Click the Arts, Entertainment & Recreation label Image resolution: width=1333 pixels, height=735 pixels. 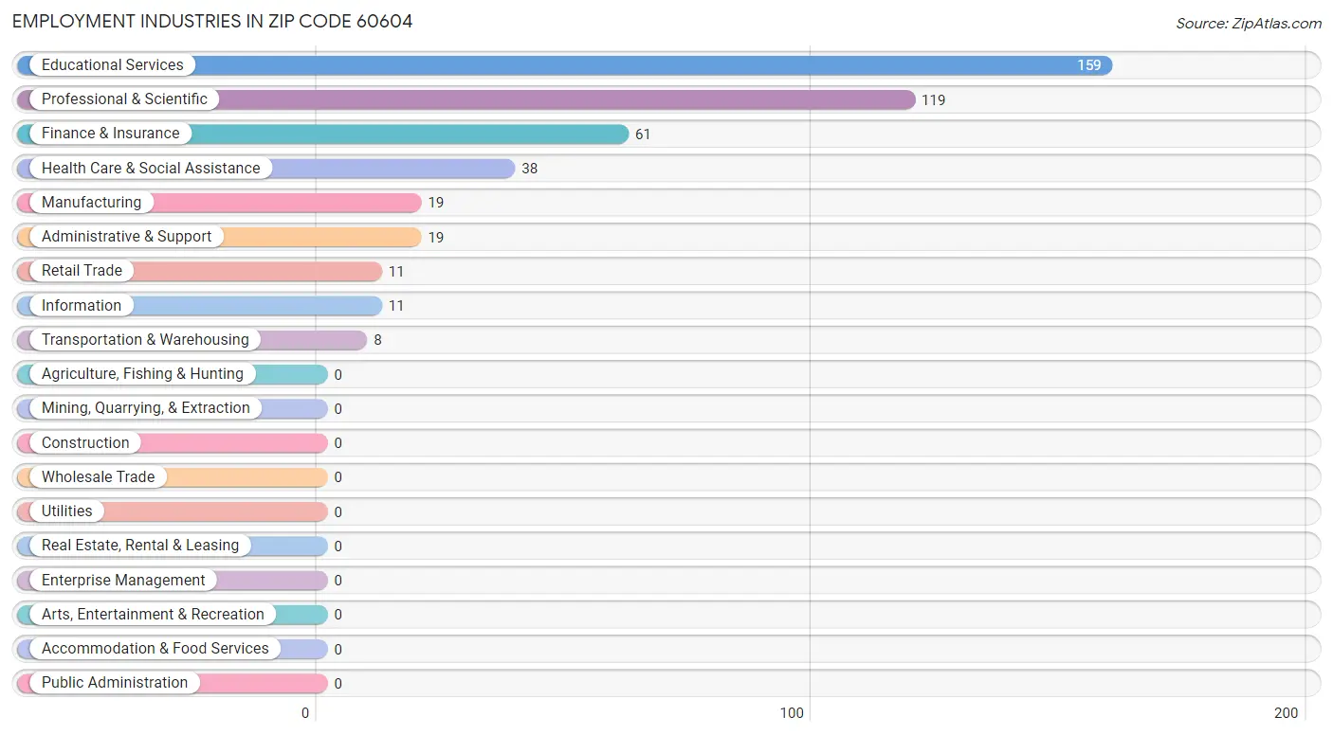pos(153,615)
